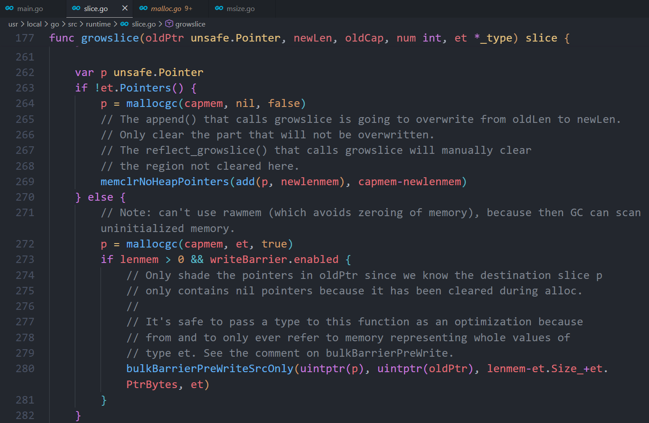Image resolution: width=649 pixels, height=423 pixels.
Task: Close the slice.go tab
Action: coord(125,8)
